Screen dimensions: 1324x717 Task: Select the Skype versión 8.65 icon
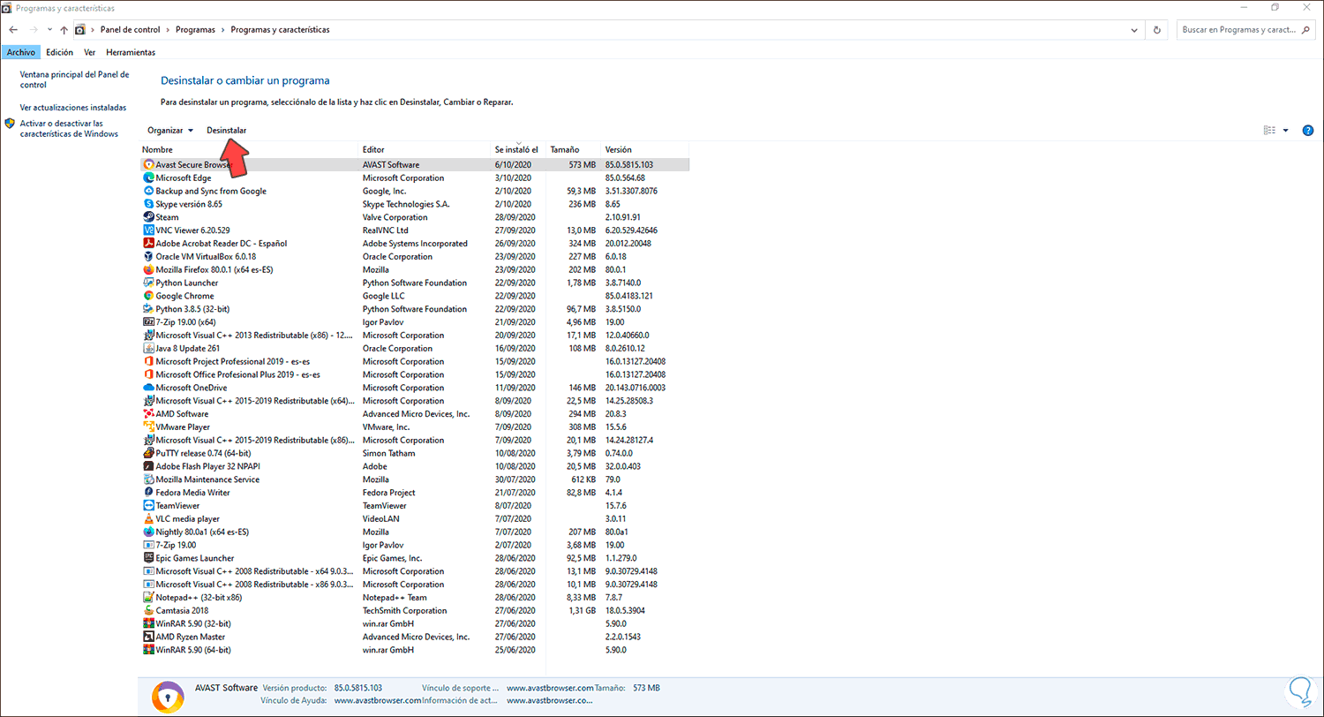click(149, 204)
